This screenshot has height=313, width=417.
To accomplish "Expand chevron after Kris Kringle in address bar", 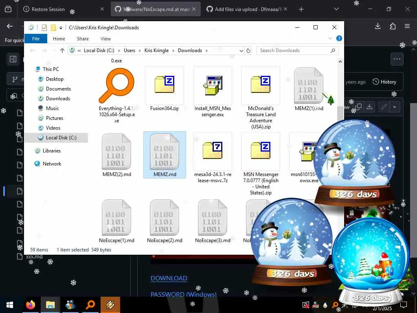I will point(173,51).
